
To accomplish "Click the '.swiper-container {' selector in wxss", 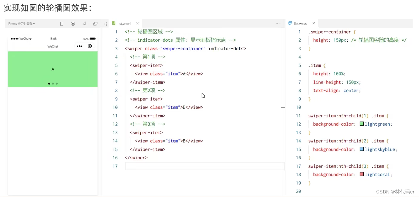I will coord(332,32).
